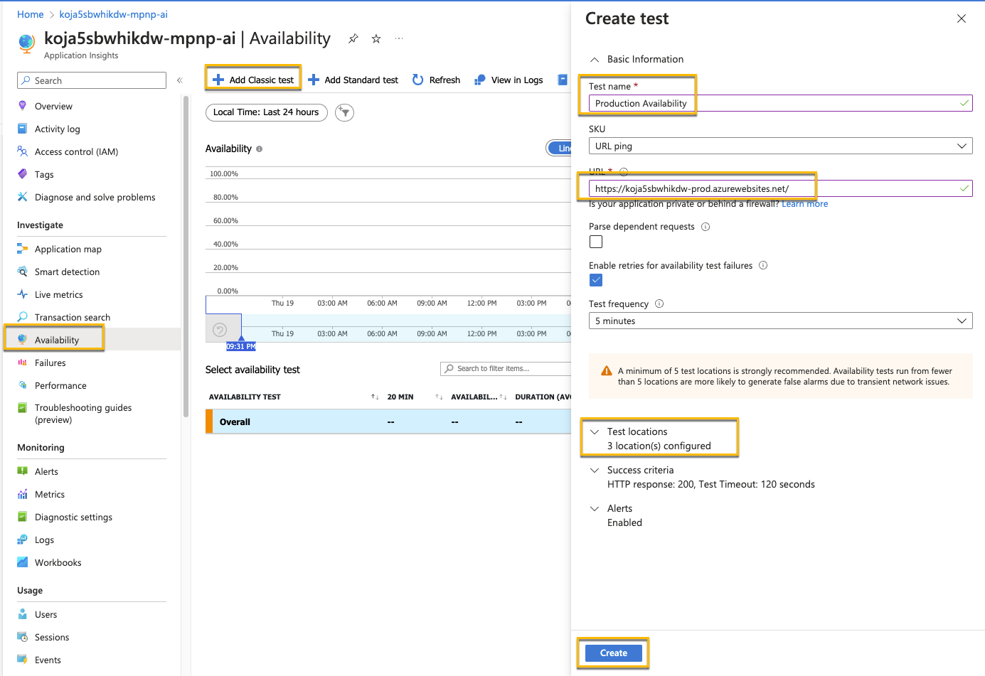Click the sidebar Search box
Screen dimensions: 985x676
point(92,80)
